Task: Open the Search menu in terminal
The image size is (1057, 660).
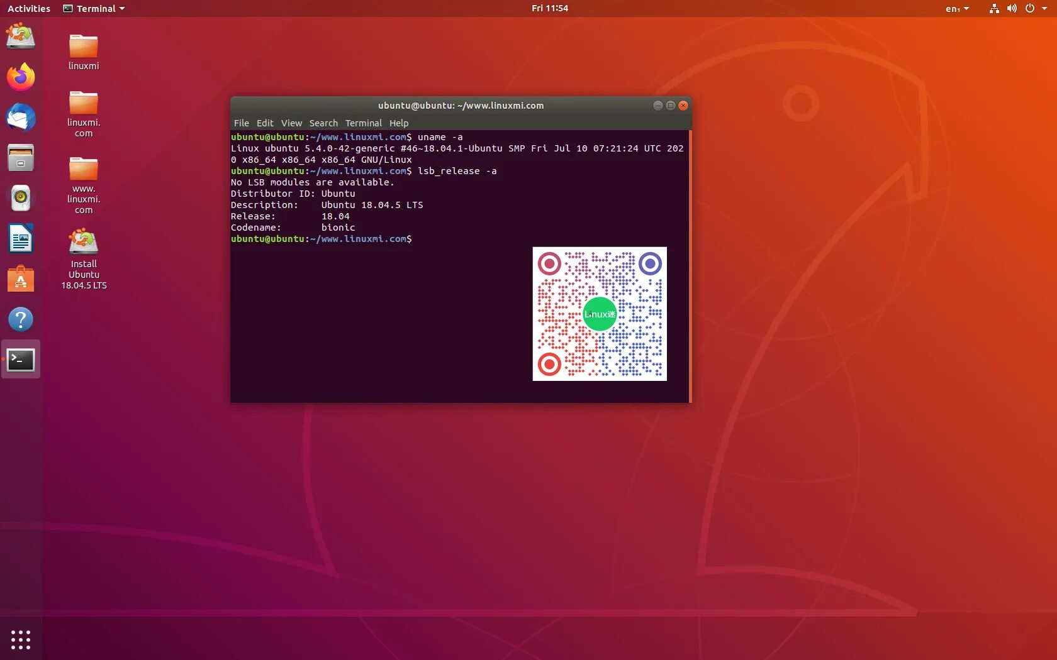Action: coord(323,123)
